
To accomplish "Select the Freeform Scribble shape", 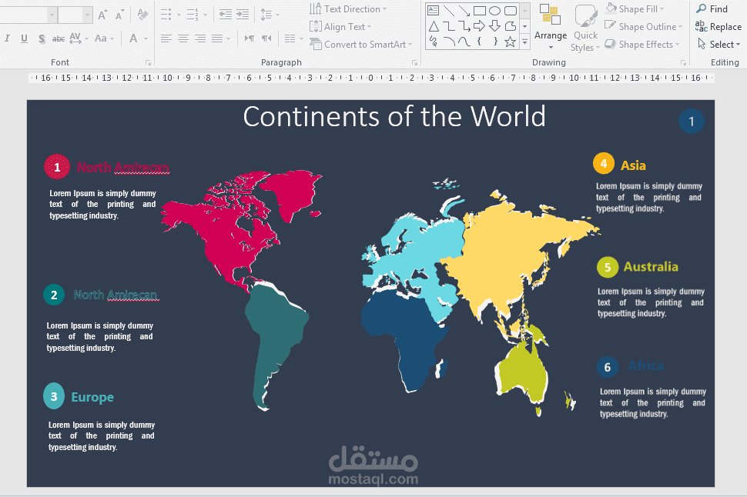I will coord(433,42).
